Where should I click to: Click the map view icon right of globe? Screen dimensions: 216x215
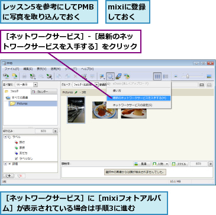click(118, 76)
